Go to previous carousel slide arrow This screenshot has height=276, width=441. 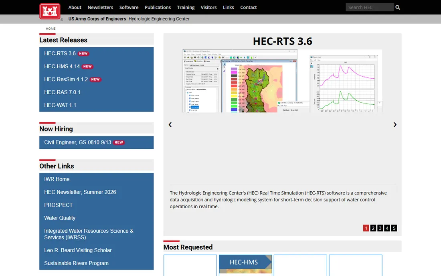coord(170,125)
